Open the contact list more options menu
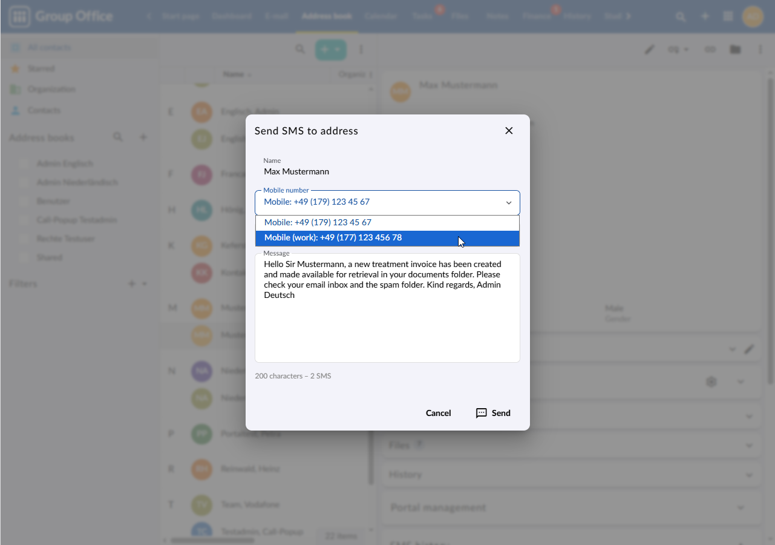 point(361,49)
